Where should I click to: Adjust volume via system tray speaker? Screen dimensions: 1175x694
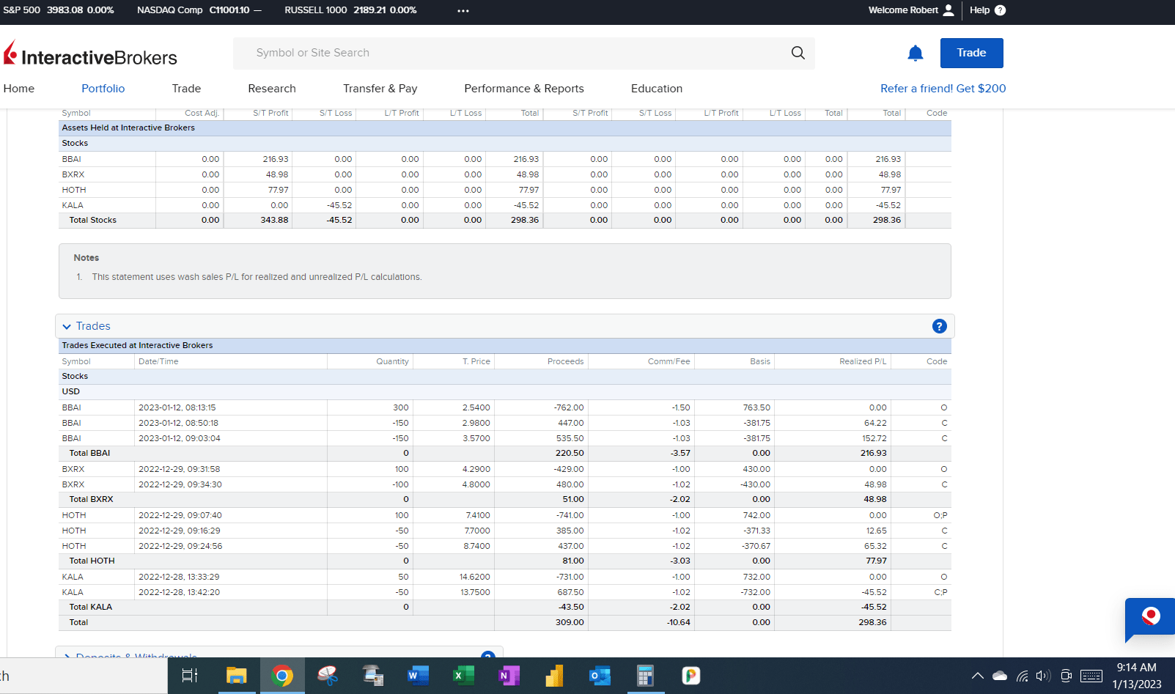coord(1043,676)
